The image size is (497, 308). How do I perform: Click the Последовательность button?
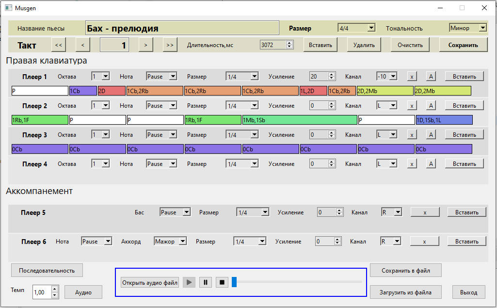(47, 270)
